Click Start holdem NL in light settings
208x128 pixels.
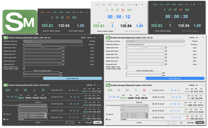tap(175, 78)
